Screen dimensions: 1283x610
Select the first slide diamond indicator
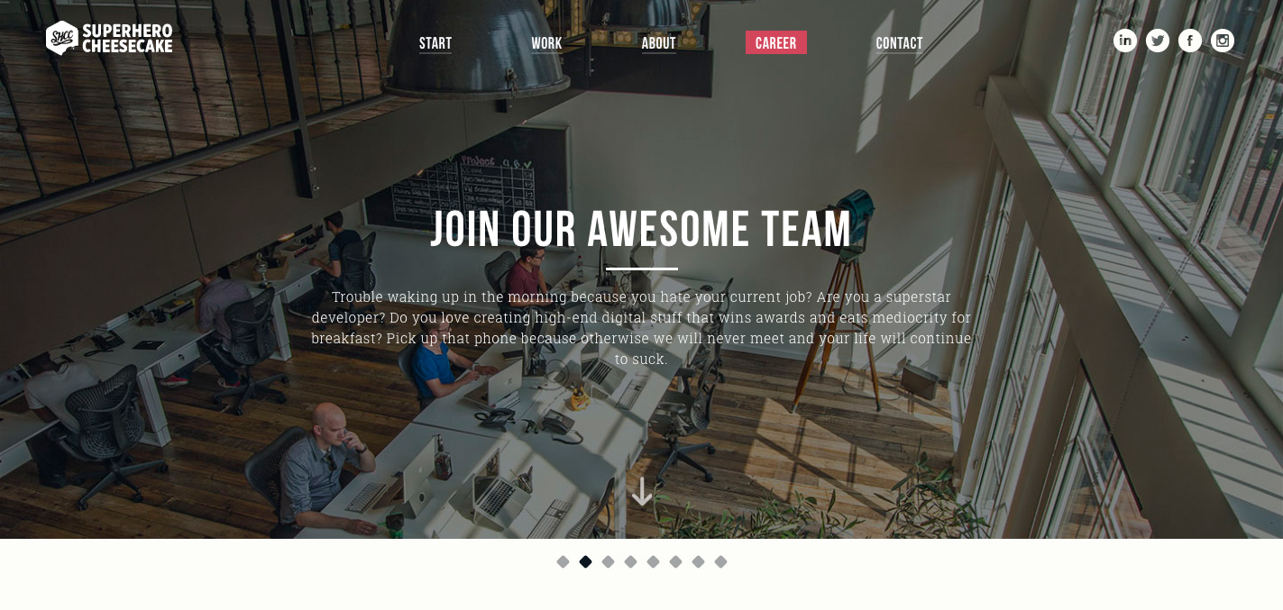(x=563, y=561)
